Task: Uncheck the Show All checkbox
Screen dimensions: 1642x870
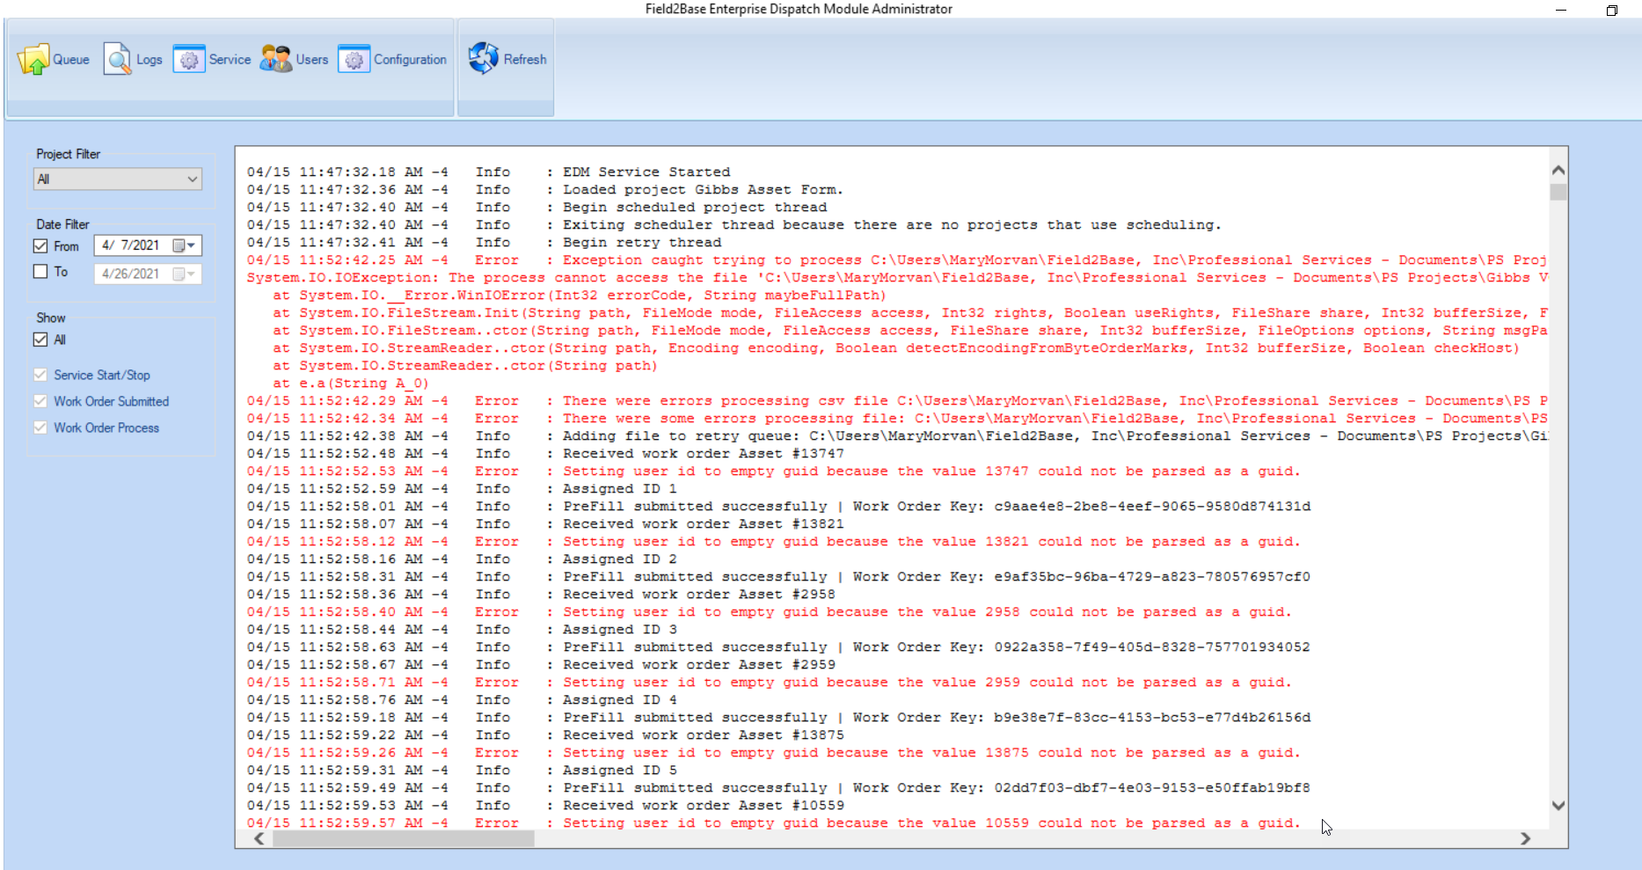Action: click(x=40, y=340)
